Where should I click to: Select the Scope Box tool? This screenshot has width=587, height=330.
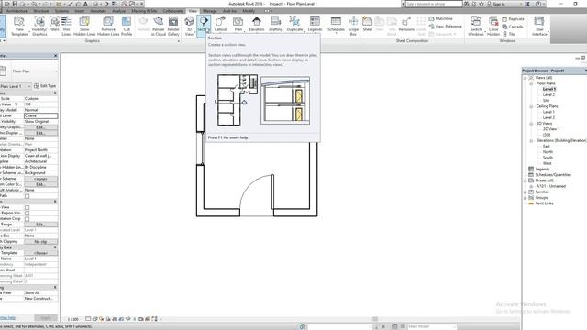(x=353, y=26)
